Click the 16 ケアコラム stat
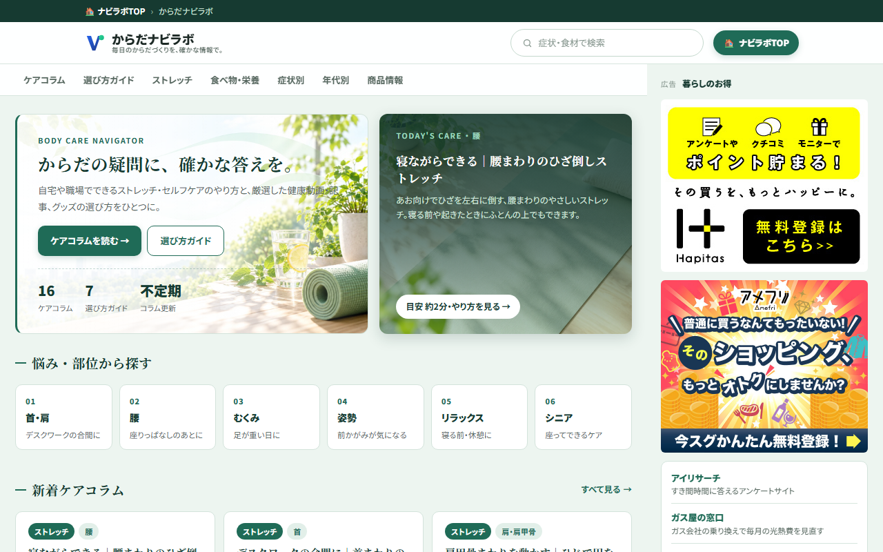 (55, 298)
